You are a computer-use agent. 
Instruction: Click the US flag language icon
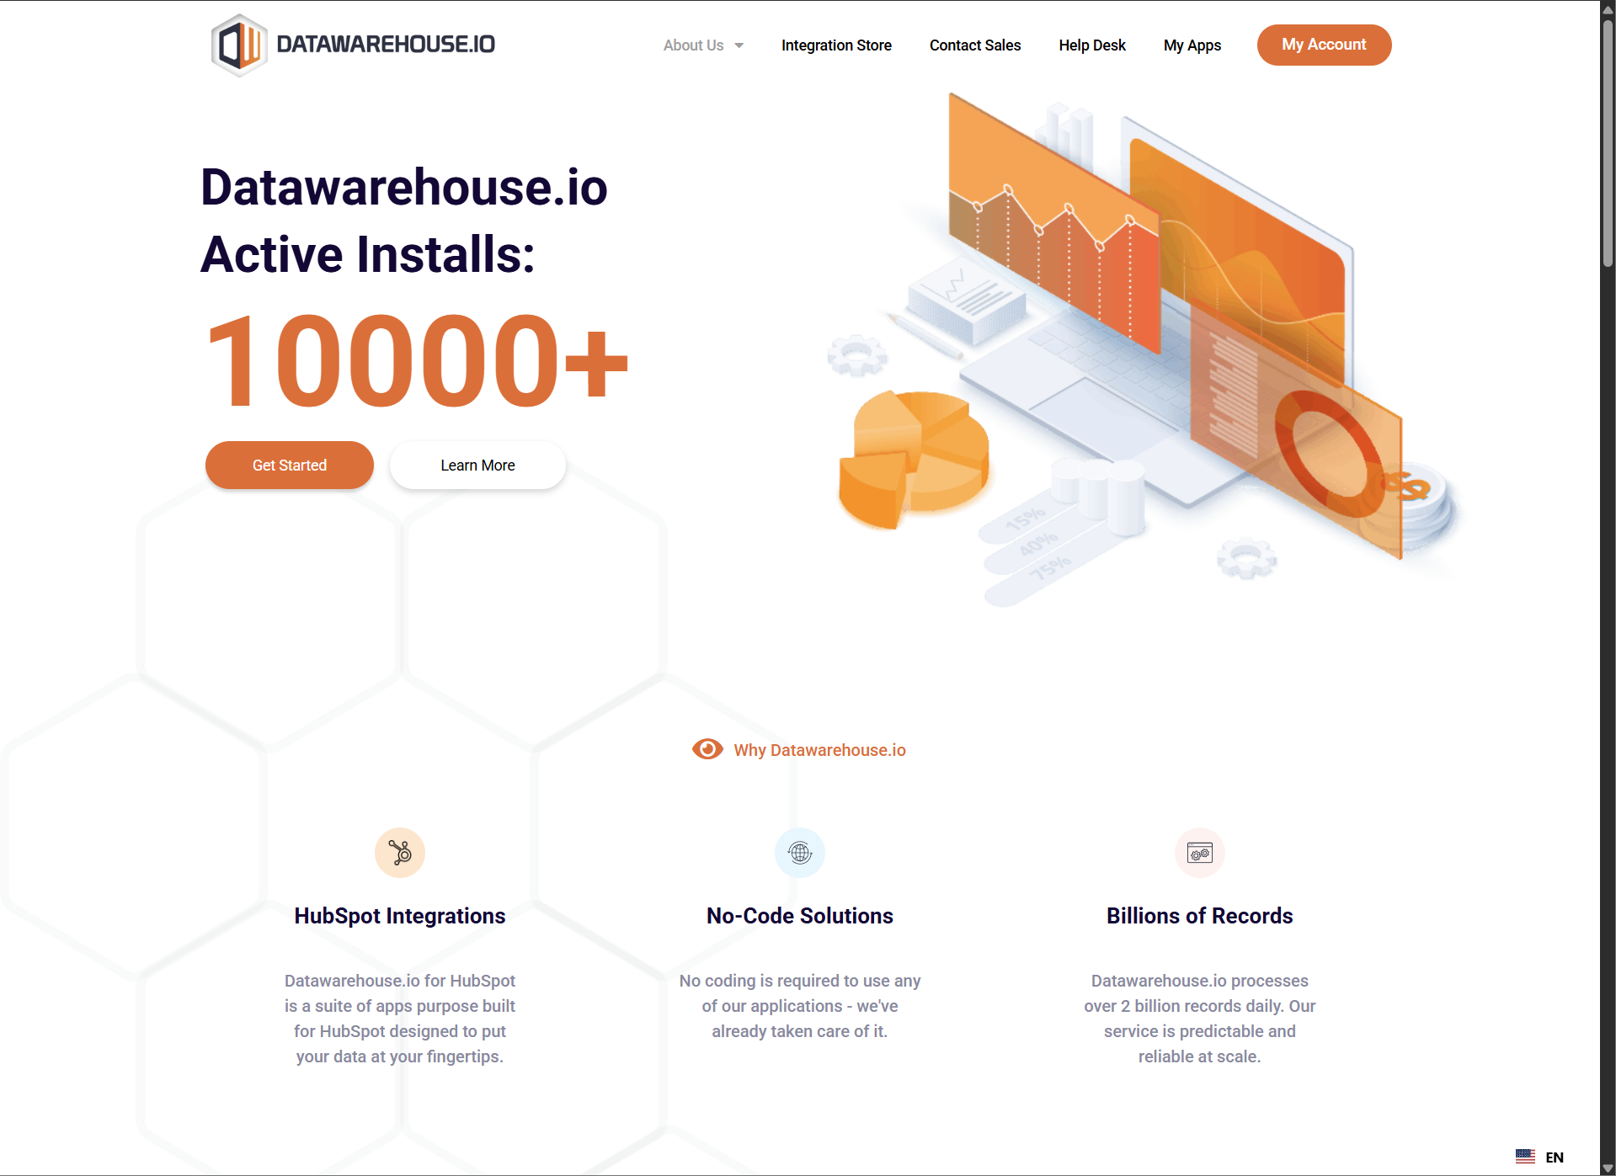tap(1525, 1157)
